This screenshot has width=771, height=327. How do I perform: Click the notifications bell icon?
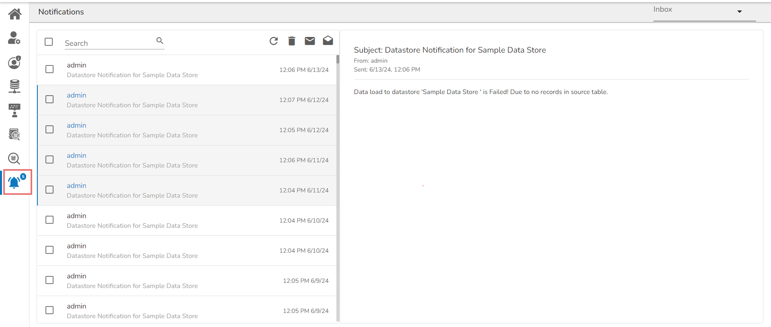[x=14, y=183]
